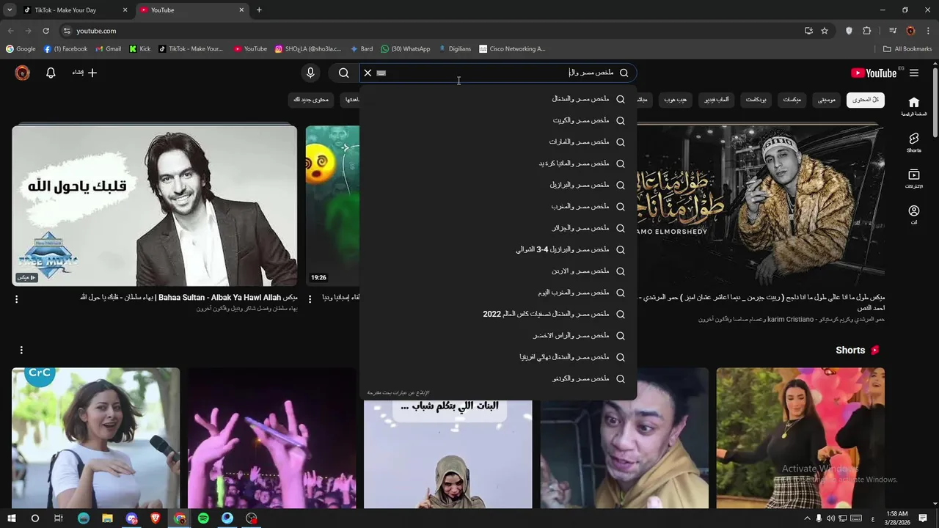Select suggestion ملخص مصر و الاردن
The width and height of the screenshot is (939, 528).
click(x=498, y=271)
